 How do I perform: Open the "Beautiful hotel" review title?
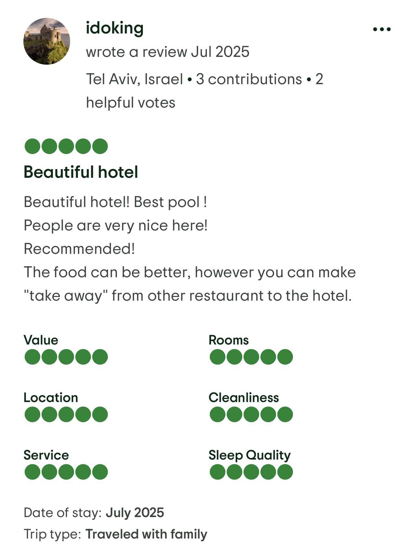tap(81, 172)
